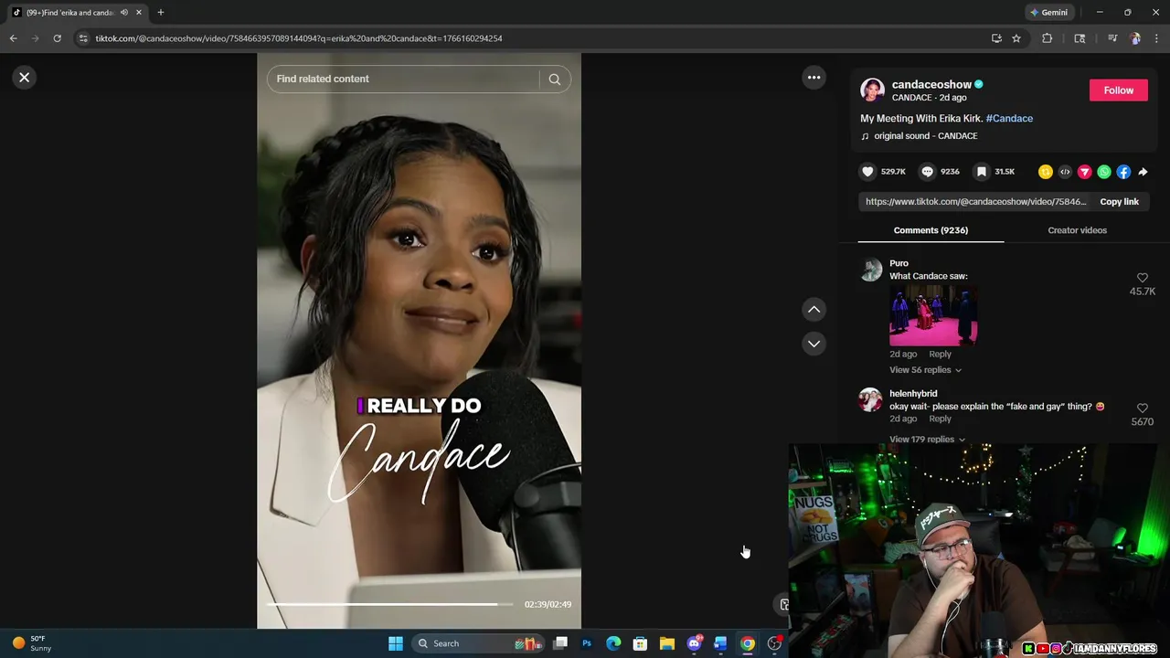Open the #Candace hashtag link
The height and width of the screenshot is (658, 1170).
tap(1009, 119)
